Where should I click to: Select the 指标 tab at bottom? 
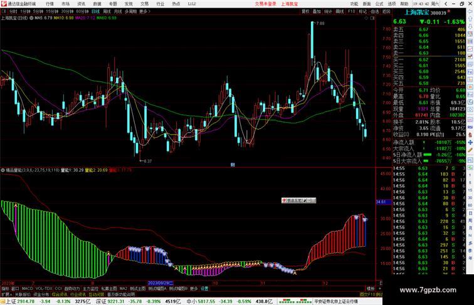pos(6,289)
